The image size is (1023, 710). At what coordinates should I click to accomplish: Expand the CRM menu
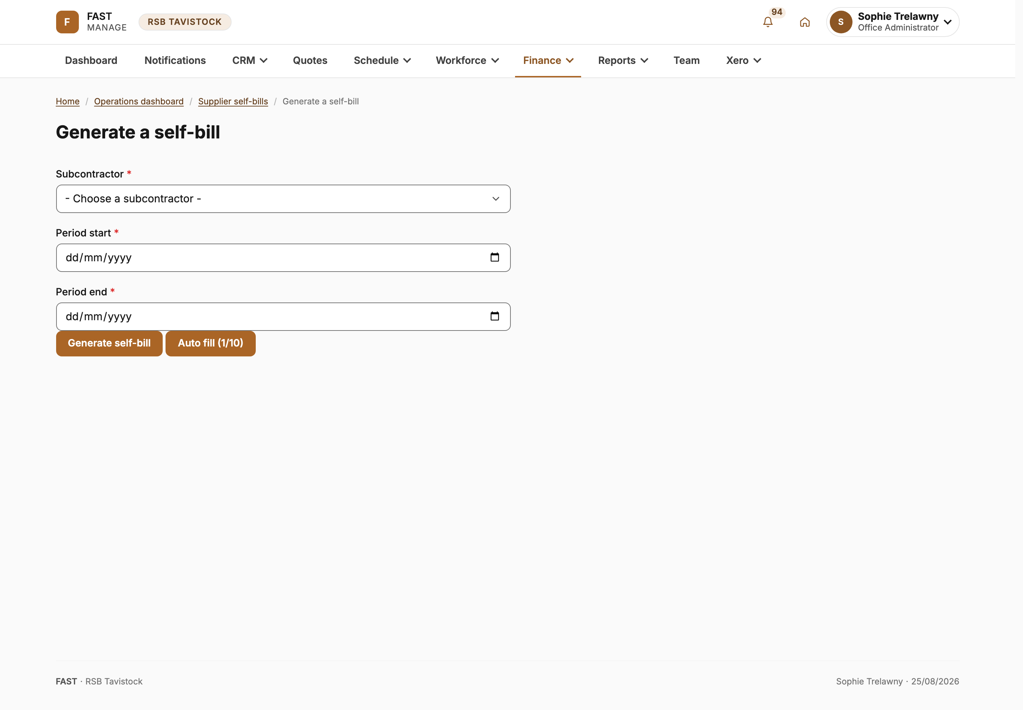250,60
